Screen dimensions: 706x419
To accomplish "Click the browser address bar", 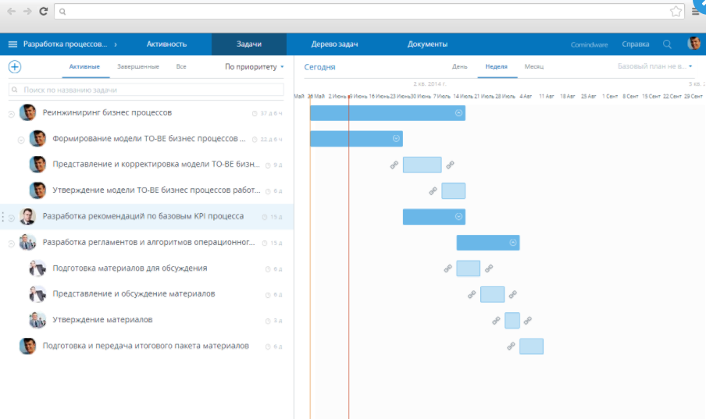I will (x=369, y=12).
